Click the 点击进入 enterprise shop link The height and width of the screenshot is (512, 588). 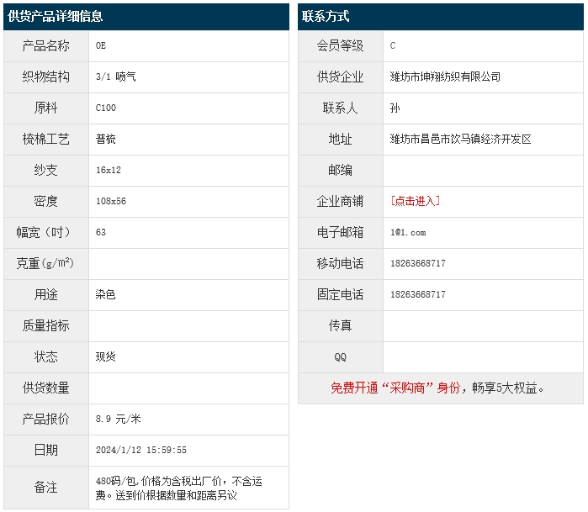point(415,201)
